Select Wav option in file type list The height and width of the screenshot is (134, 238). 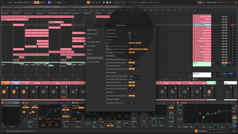pos(131,36)
